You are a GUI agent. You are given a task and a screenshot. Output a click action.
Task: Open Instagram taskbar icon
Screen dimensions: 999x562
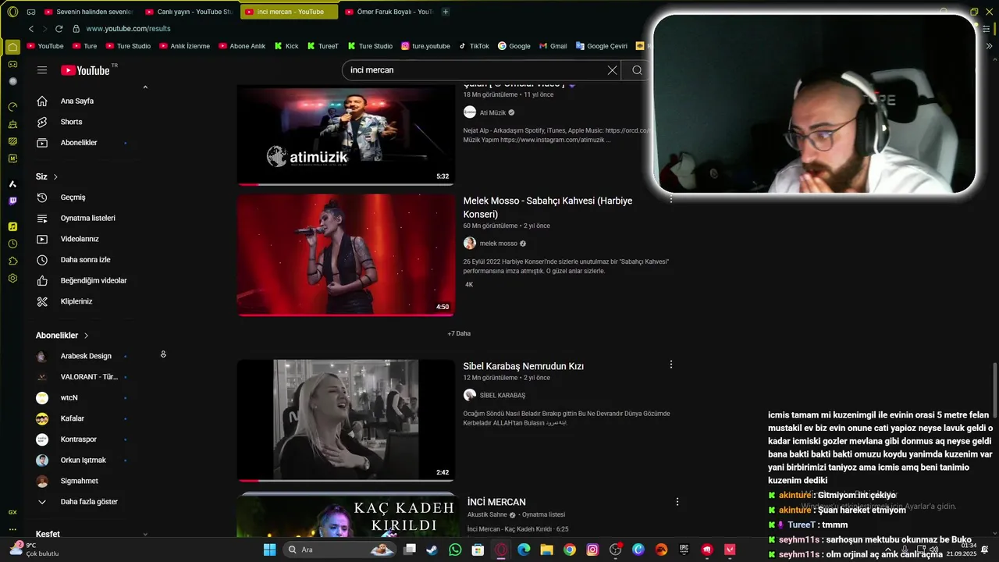tap(592, 550)
